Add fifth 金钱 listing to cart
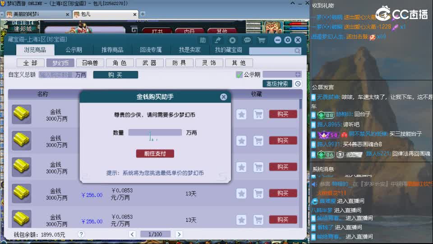433x244 pixels. coord(258,220)
